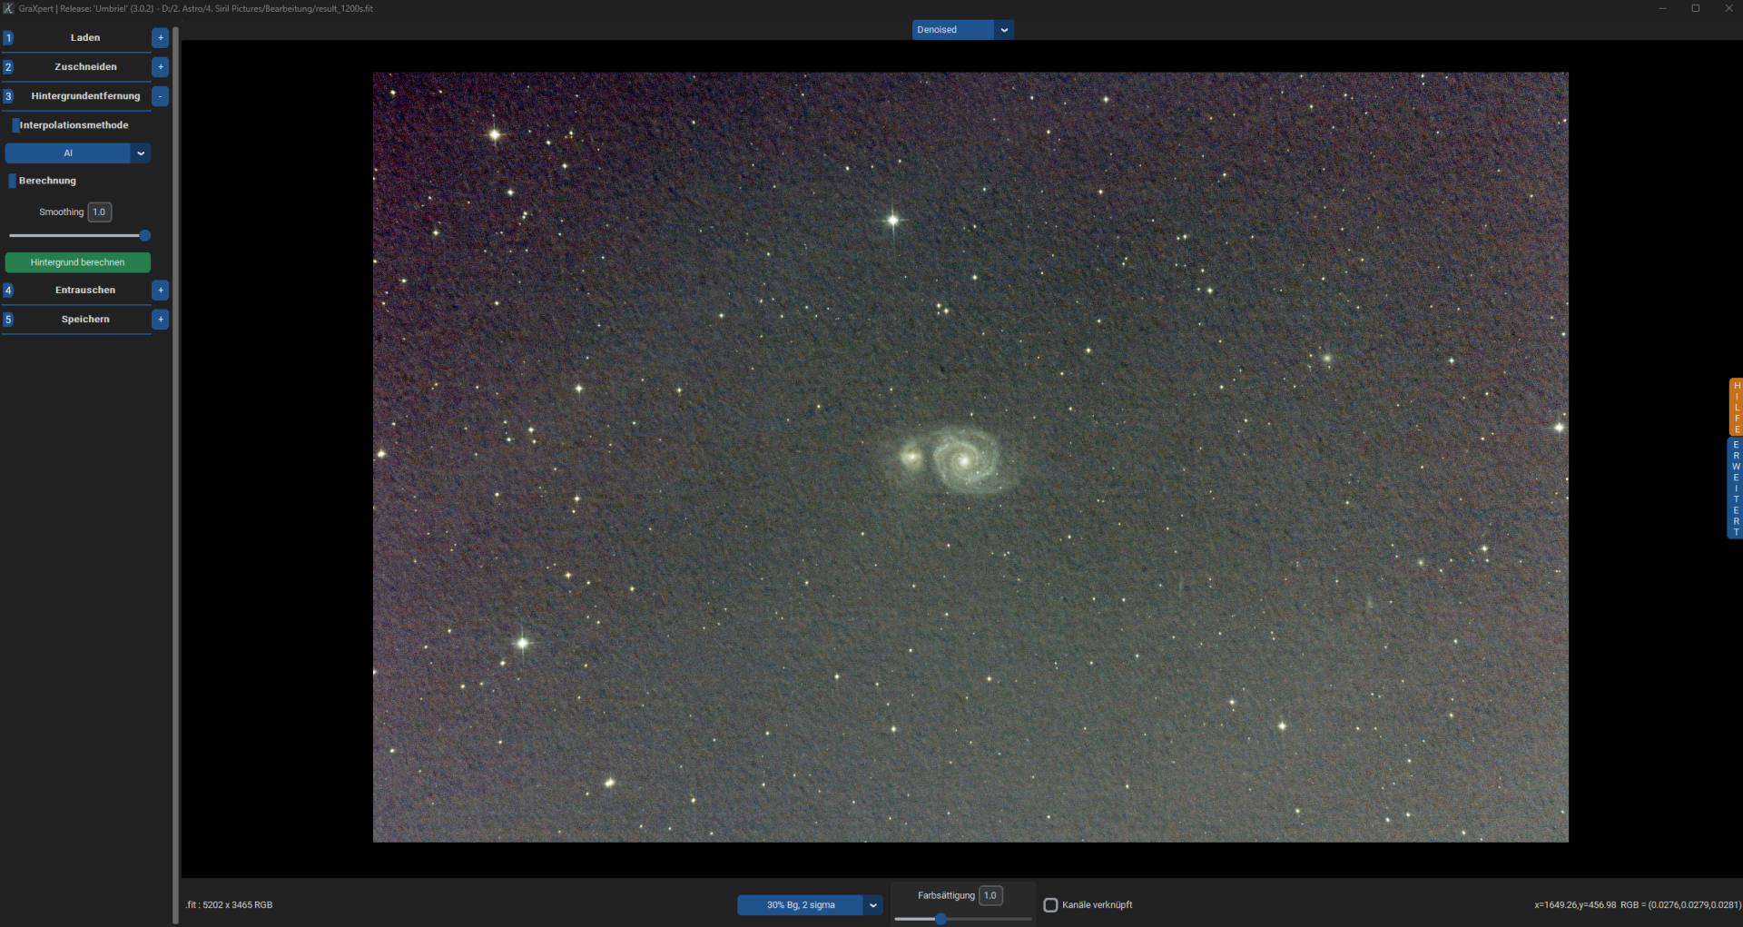Open the 30% Bg, 2 sigma stretch dropdown
The width and height of the screenshot is (1743, 927).
pos(810,905)
